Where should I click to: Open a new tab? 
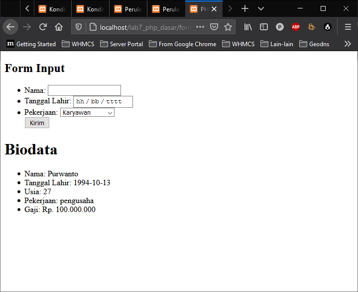245,9
